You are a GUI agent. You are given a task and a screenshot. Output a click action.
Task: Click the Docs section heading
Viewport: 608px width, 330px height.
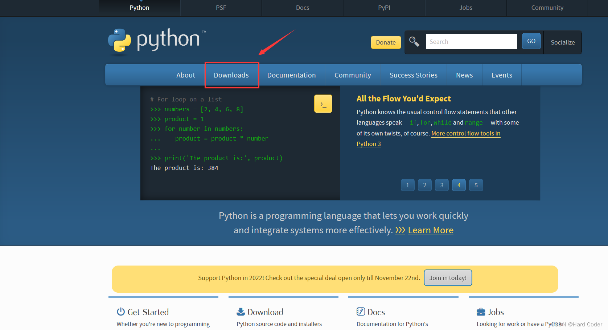pos(376,312)
